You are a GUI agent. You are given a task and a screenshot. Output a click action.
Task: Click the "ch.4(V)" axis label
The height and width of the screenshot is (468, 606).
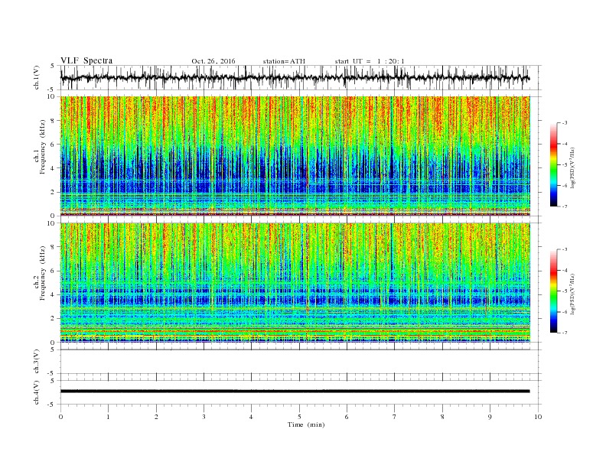[x=37, y=392]
